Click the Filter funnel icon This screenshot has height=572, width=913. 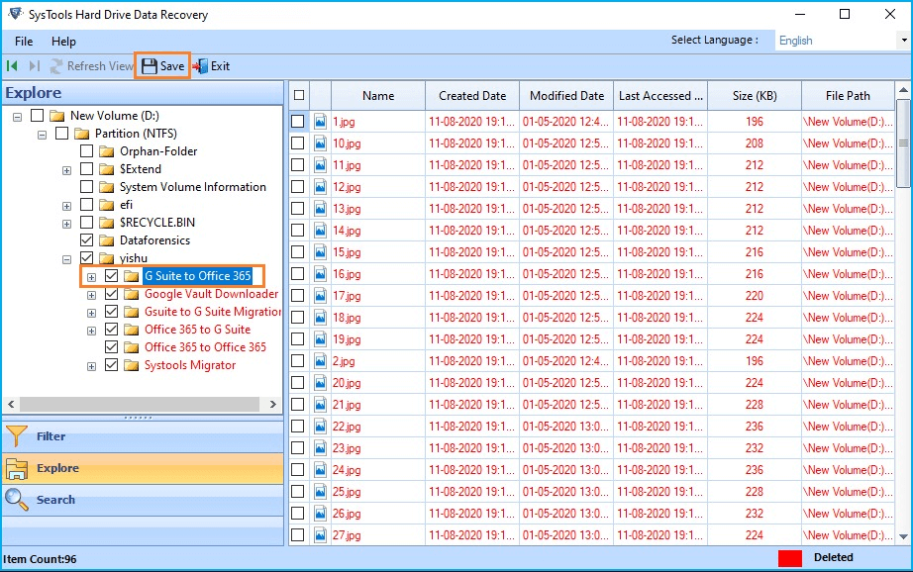[x=16, y=436]
